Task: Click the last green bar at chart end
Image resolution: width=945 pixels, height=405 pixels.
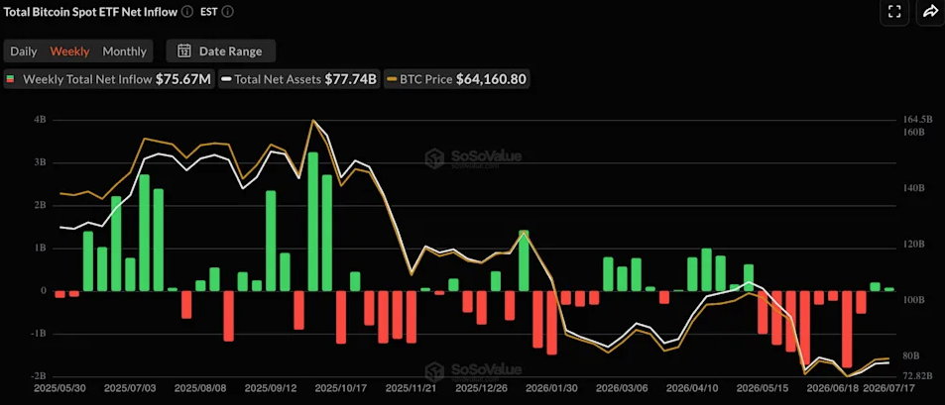Action: coord(888,289)
